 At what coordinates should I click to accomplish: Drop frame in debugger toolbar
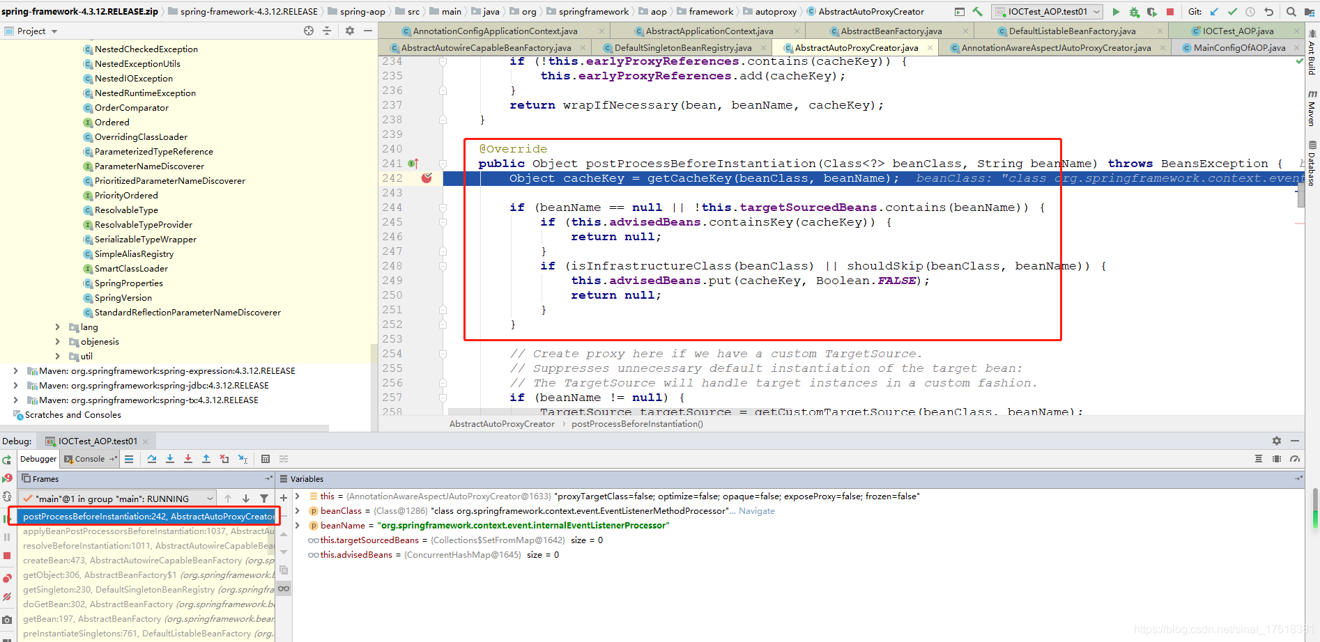coord(224,459)
